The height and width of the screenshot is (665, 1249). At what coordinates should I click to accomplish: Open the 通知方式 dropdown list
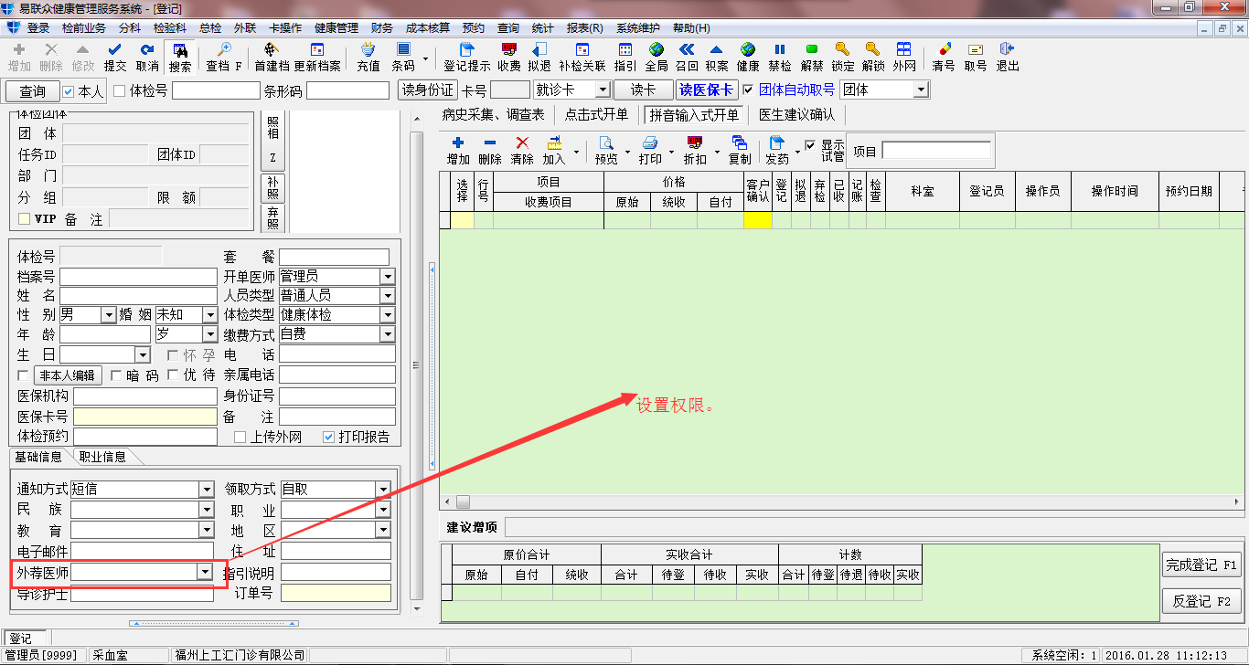(x=206, y=490)
